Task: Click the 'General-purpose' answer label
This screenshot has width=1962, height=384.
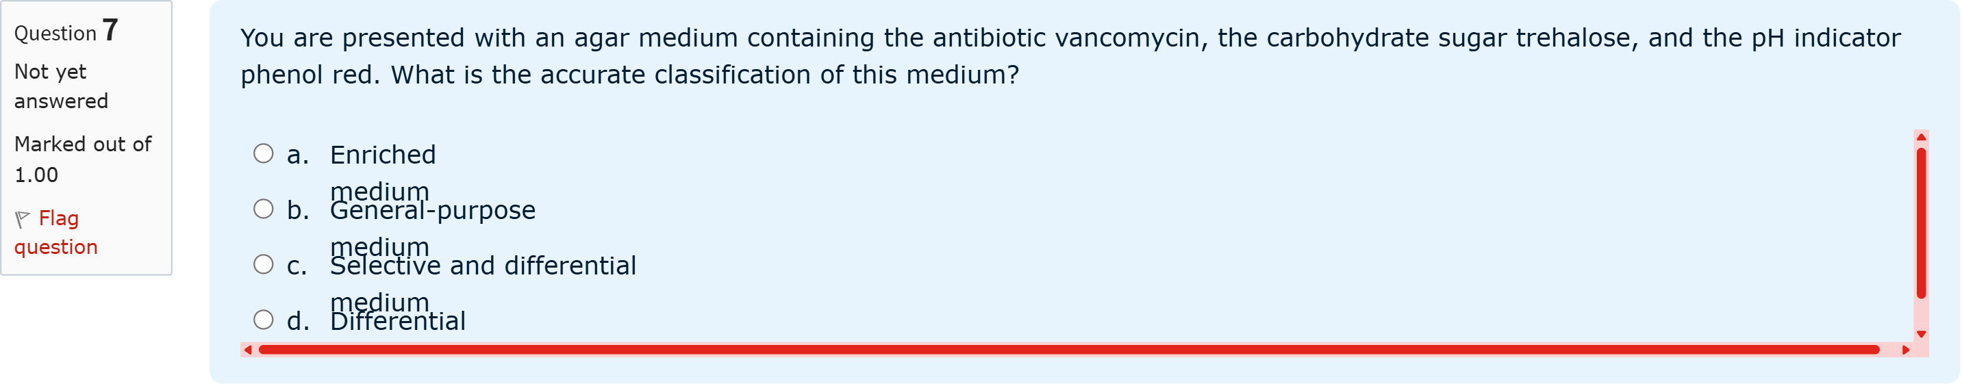Action: [433, 211]
